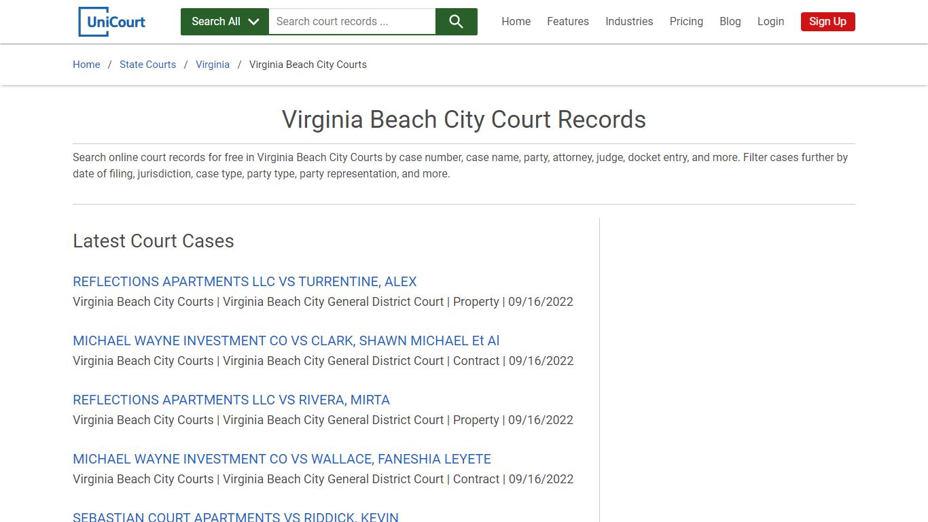View the Pricing page

[686, 22]
